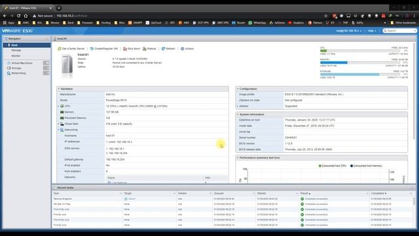Open Storage in the Navigator

tap(16, 68)
